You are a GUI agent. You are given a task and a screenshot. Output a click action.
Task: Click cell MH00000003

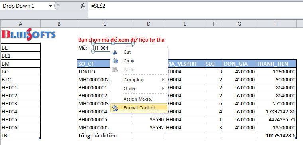coord(94,103)
